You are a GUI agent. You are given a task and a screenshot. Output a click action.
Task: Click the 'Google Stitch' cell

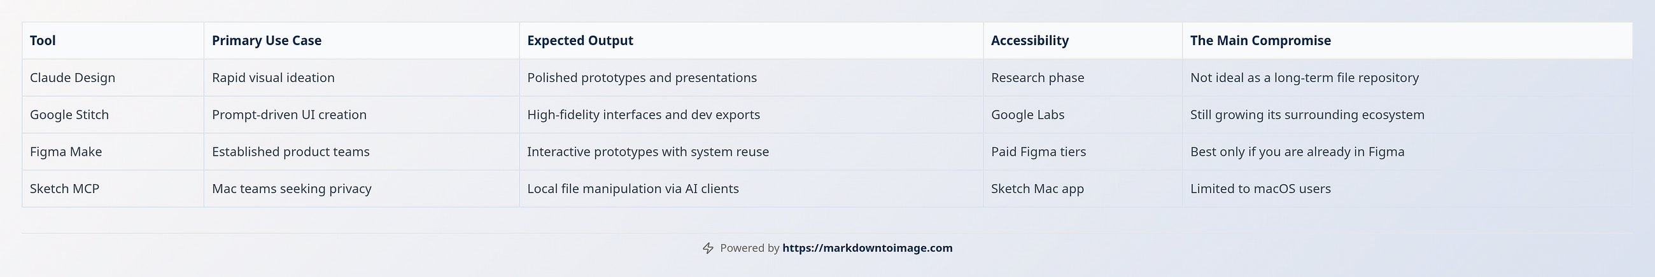pyautogui.click(x=113, y=115)
